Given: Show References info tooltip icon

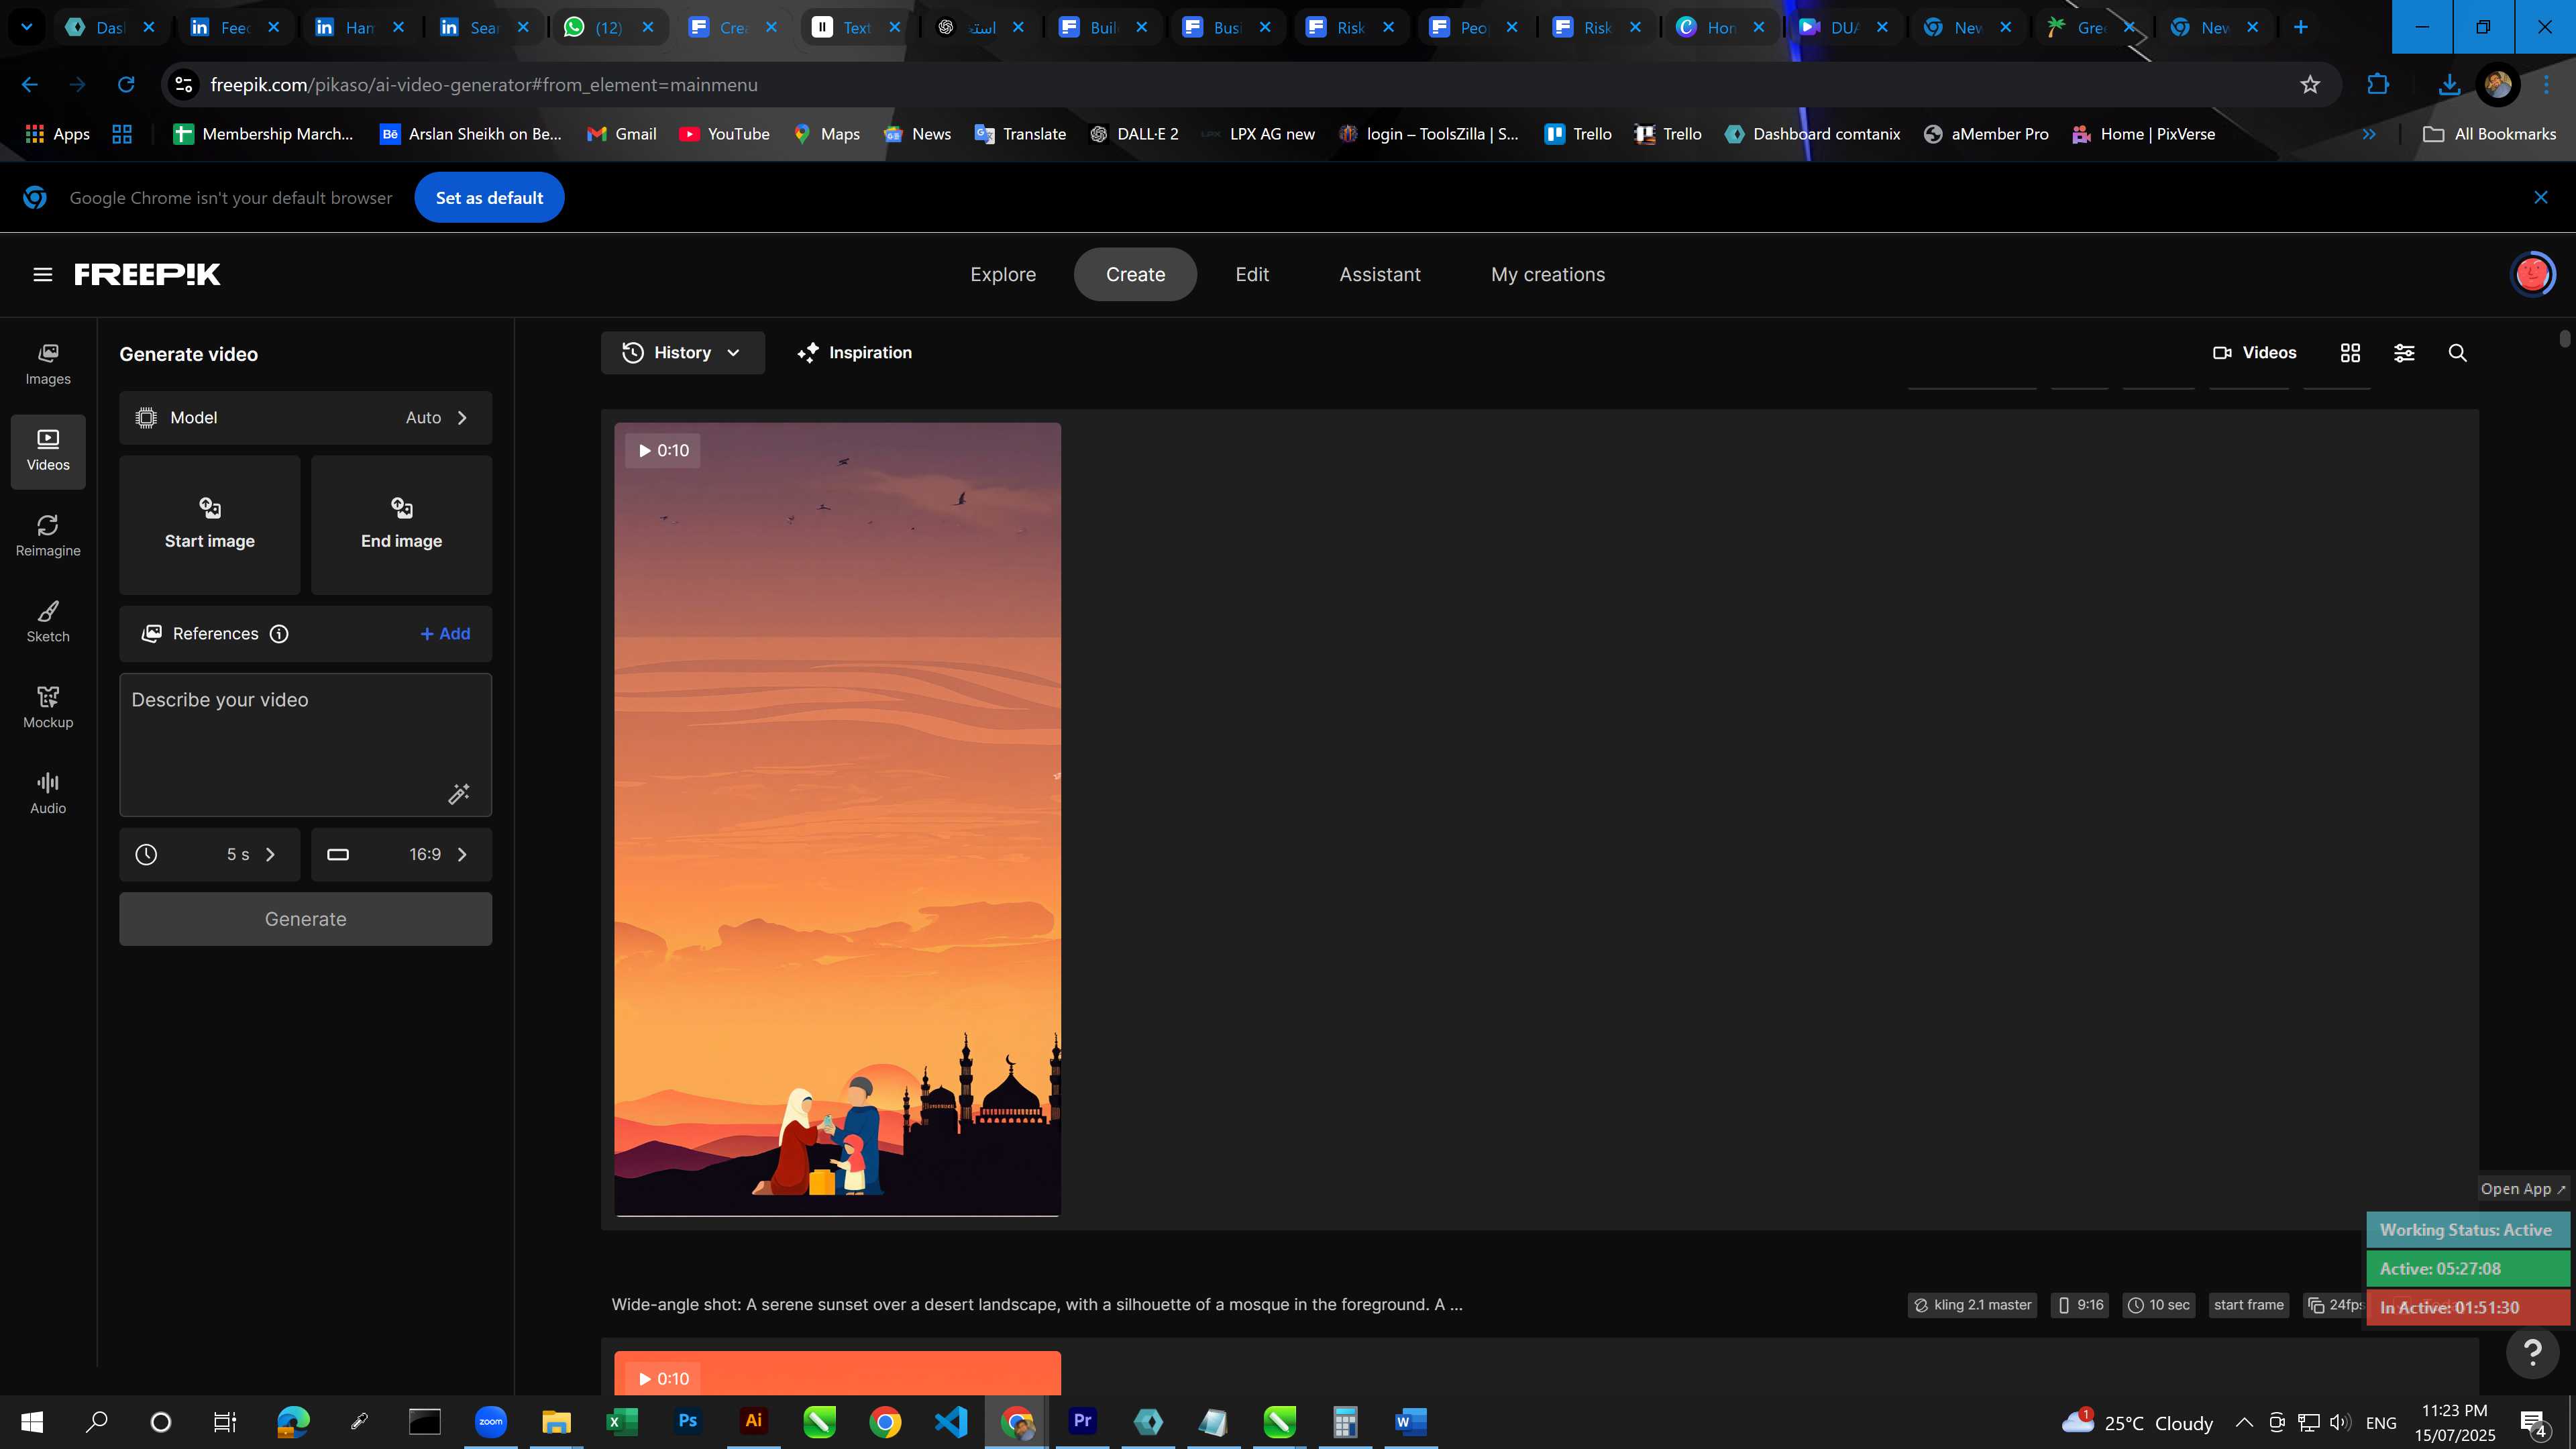Looking at the screenshot, I should click(x=279, y=634).
